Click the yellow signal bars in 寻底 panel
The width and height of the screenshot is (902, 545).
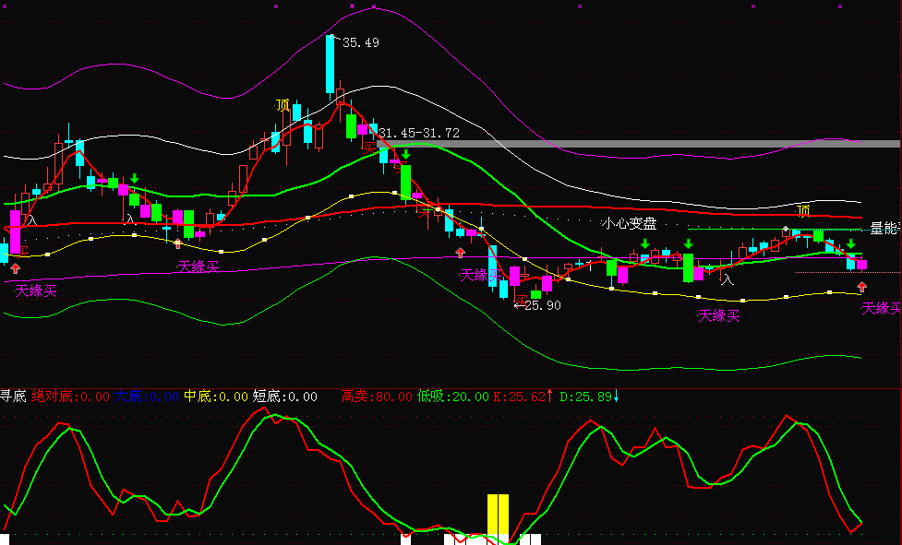(x=499, y=515)
